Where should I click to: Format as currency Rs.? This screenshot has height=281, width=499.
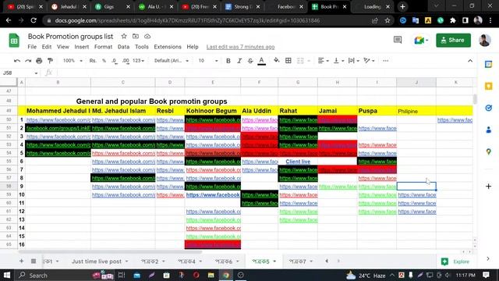93,61
